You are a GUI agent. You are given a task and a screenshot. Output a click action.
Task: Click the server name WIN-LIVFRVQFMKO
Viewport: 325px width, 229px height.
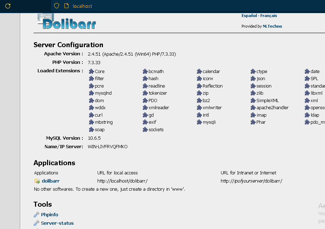[x=108, y=147]
